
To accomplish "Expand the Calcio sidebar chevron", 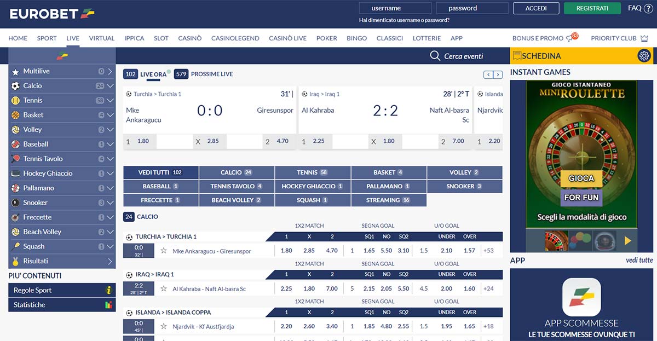I will 110,86.
